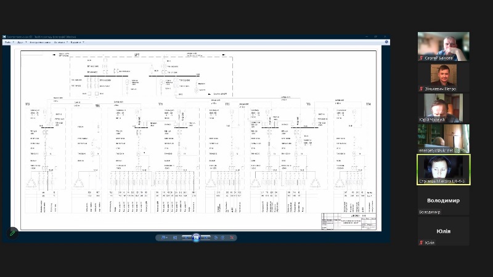Click the small Володимир name label

[430, 212]
